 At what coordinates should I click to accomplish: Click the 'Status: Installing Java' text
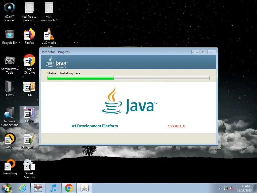point(64,73)
